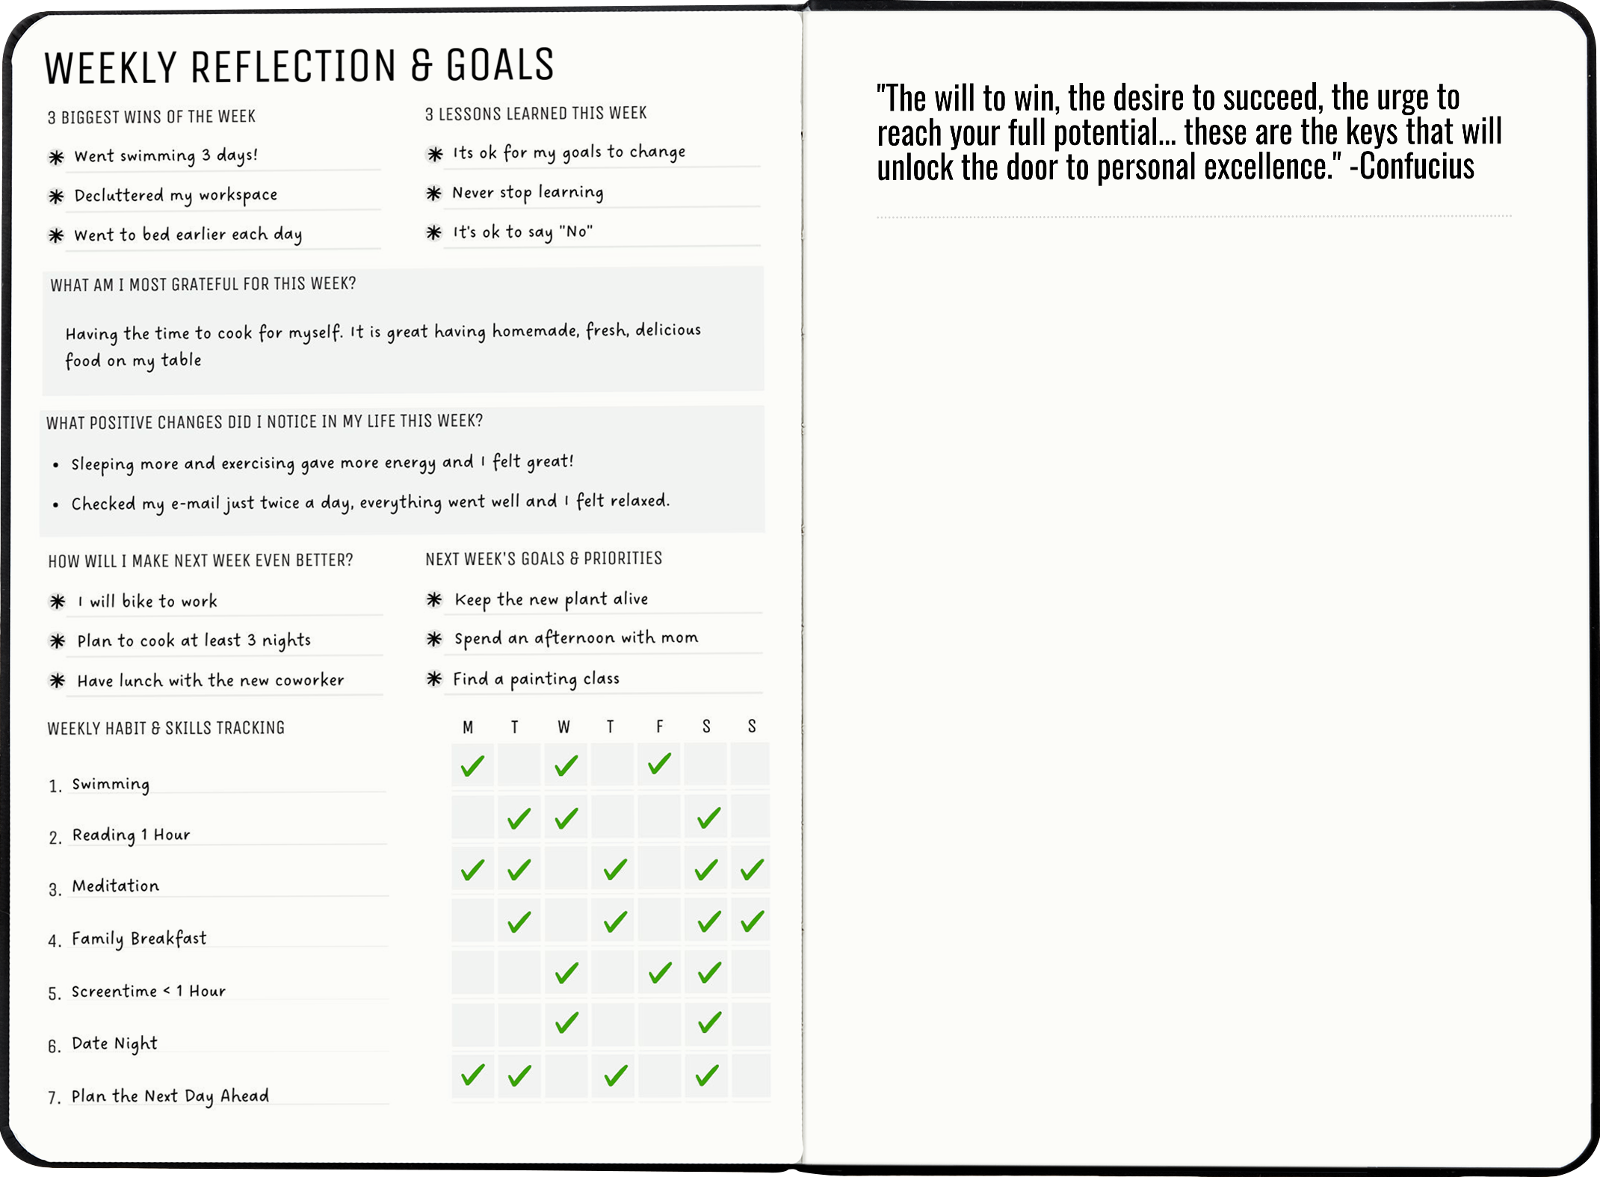Click the asterisk before "Spend an afternoon with mom"
1600x1177 pixels.
pyautogui.click(x=434, y=639)
